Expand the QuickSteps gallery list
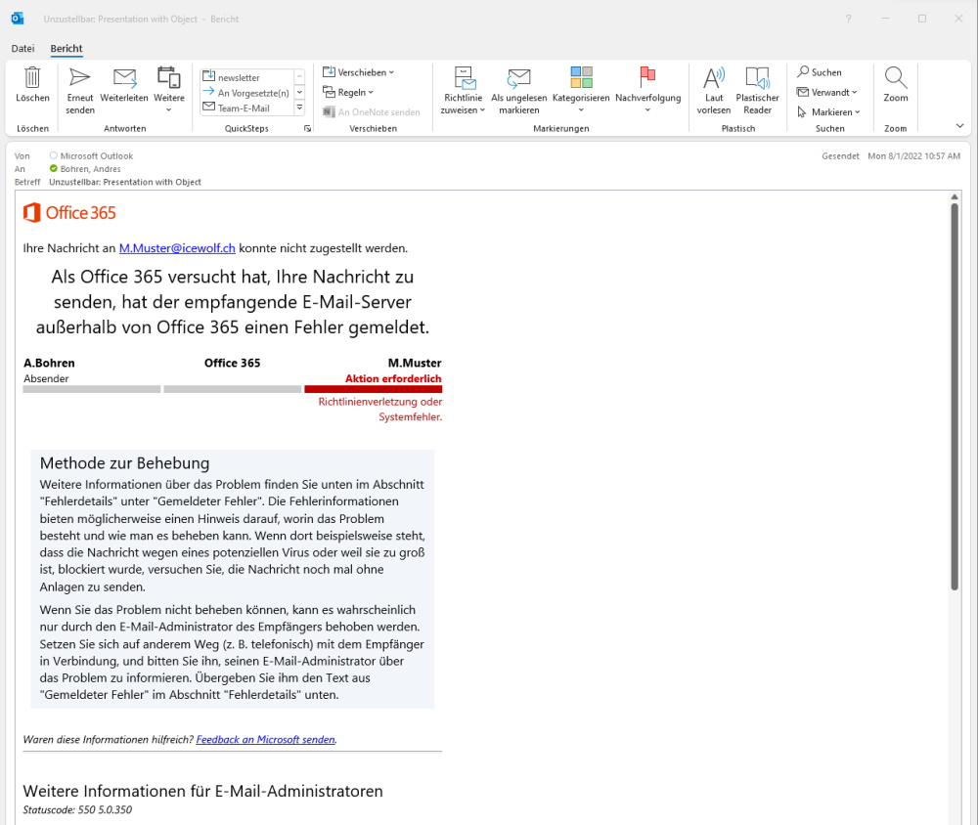Screen dimensions: 978x825 tap(300, 108)
